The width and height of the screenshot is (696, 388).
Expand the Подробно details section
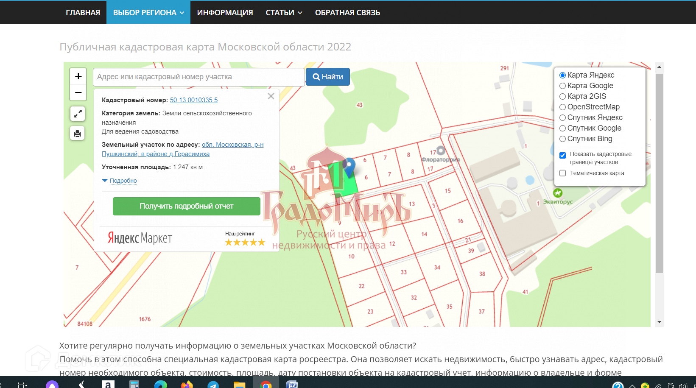click(123, 181)
